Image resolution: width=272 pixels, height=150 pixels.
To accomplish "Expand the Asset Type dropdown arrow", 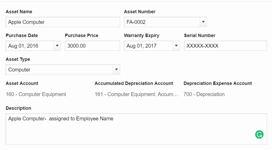I will coord(116,69).
